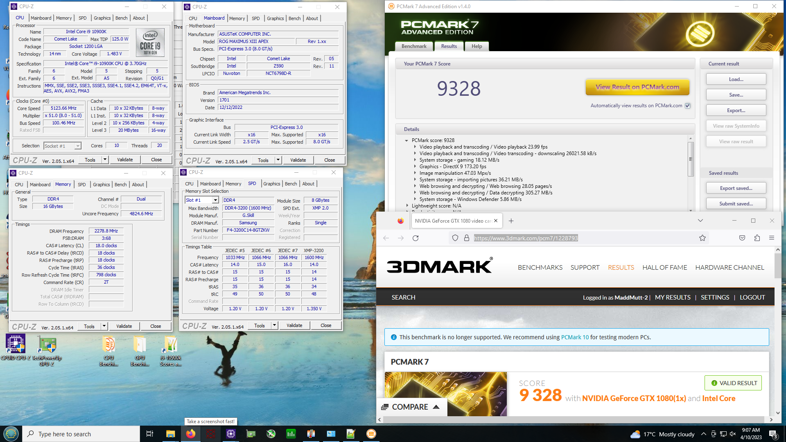Click Firefox page vertical scrollbar
786x442 pixels.
(777, 266)
